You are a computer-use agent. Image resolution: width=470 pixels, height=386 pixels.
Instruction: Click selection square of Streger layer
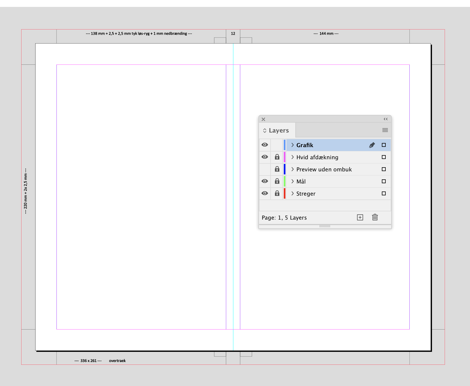click(384, 193)
